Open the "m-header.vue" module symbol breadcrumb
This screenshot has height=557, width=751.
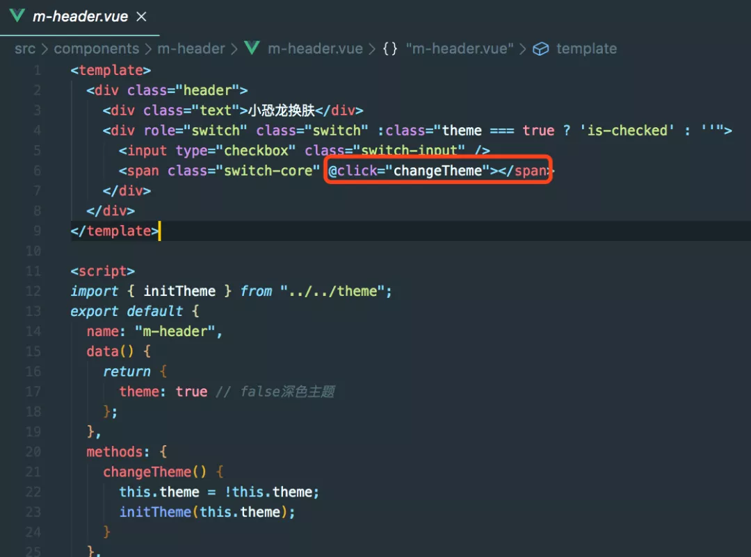pyautogui.click(x=460, y=49)
